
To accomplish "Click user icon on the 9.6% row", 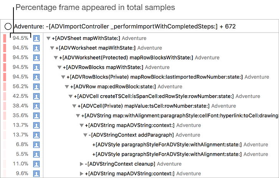I will coord(37,173).
